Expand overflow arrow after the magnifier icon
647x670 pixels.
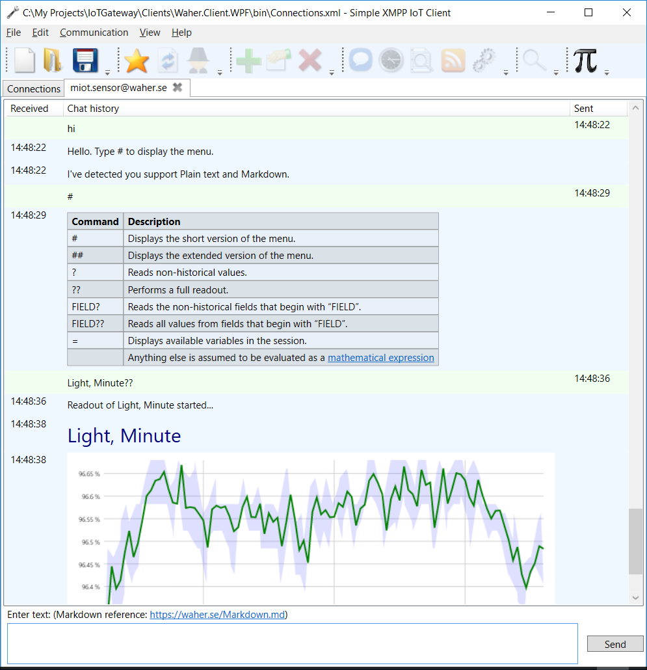(556, 72)
